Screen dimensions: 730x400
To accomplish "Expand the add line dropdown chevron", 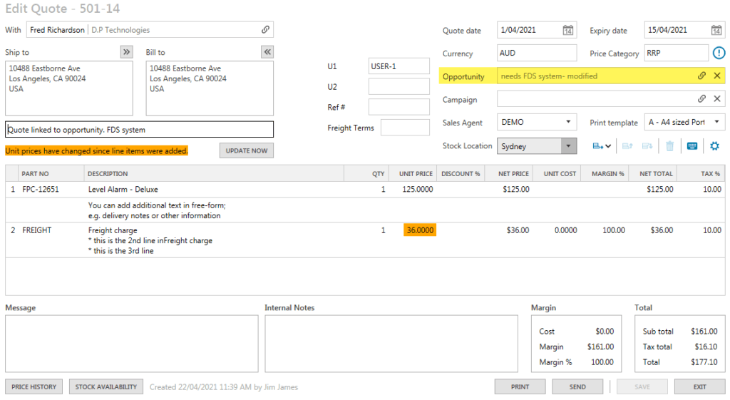I will pos(608,146).
